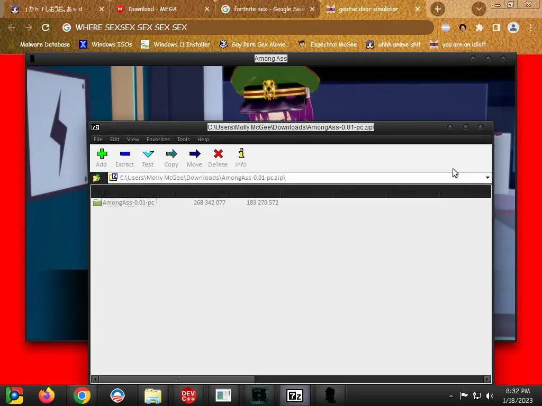542x406 pixels.
Task: Open the you are an idiot bookmark
Action: (458, 44)
